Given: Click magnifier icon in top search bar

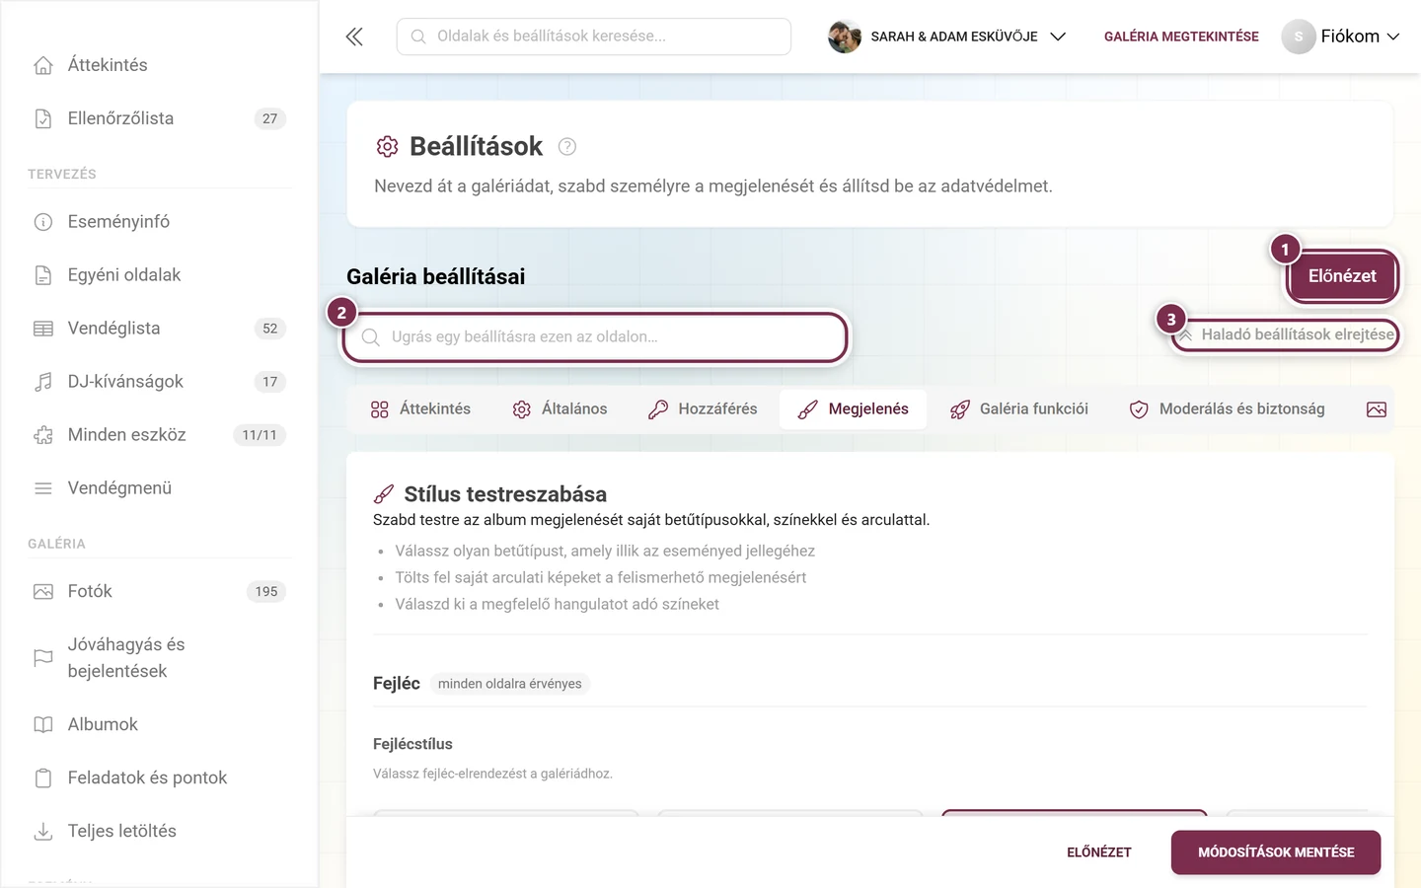Looking at the screenshot, I should (x=418, y=37).
